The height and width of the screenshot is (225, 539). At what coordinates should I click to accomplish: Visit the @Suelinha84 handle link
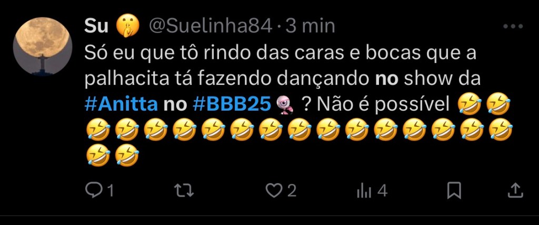pyautogui.click(x=211, y=26)
